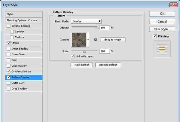
Task: Select the Outer Glow row label
Action: [x=18, y=83]
